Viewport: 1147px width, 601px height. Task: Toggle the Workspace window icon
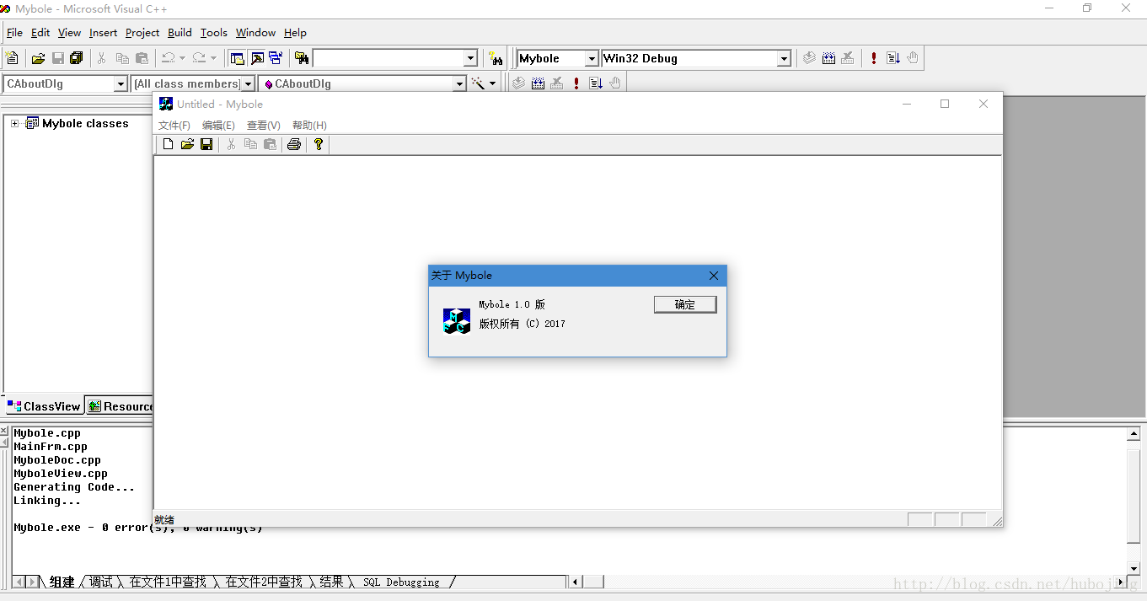[x=238, y=58]
